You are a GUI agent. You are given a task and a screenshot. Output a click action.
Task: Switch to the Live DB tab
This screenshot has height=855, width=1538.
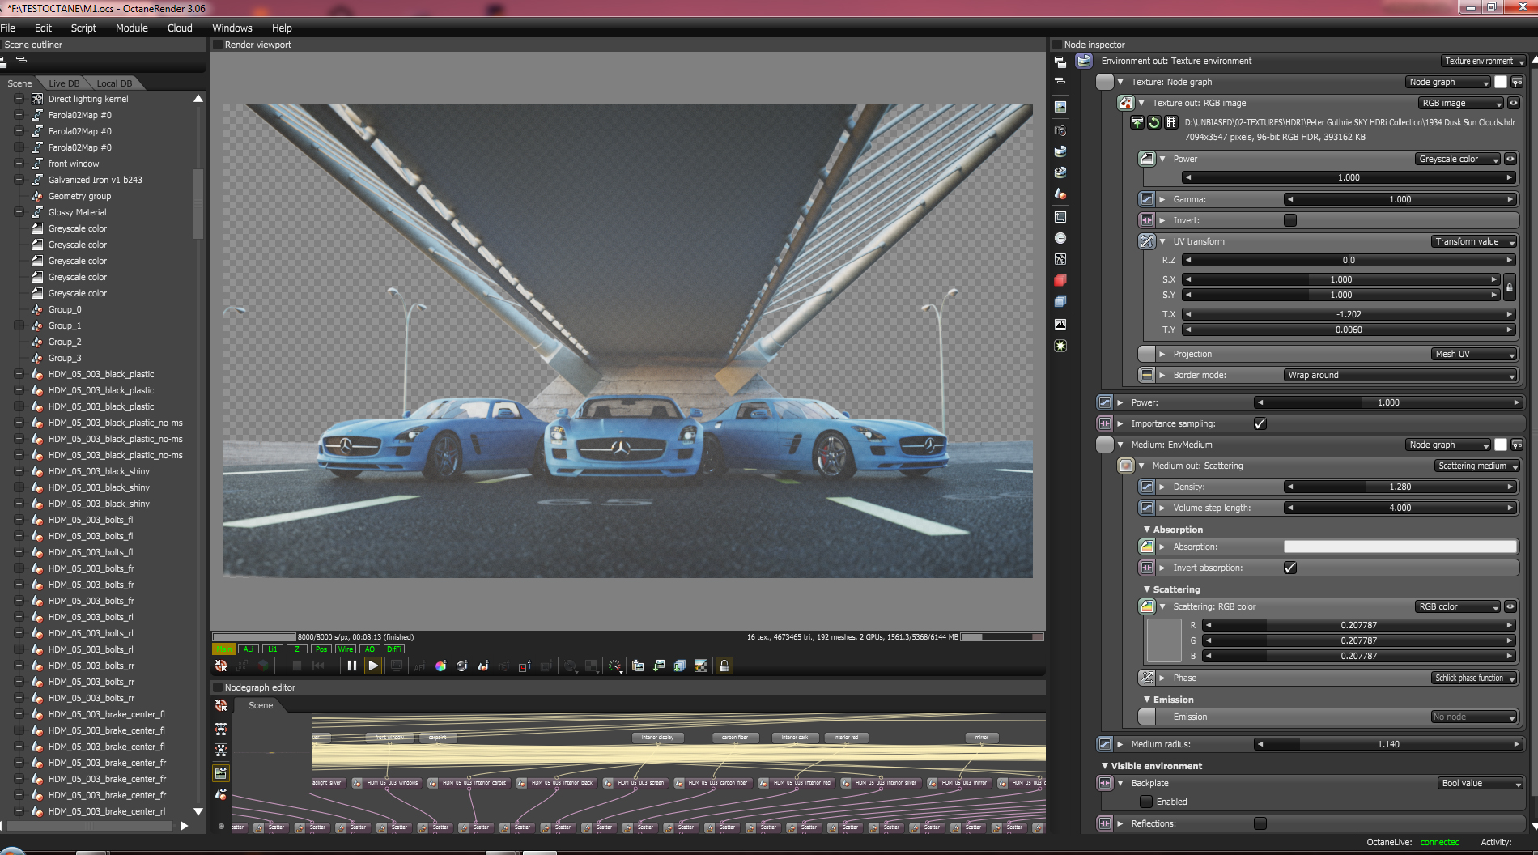coord(64,83)
